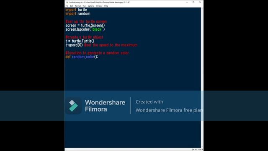The width and height of the screenshot is (268, 151).
Task: Click comment '#set the speed to the maximum'
Action: click(111, 45)
